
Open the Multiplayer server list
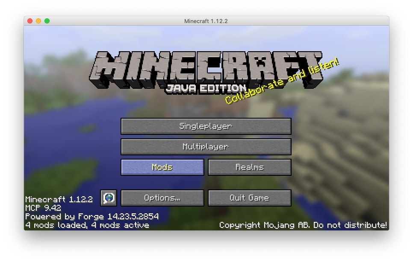[x=206, y=147]
